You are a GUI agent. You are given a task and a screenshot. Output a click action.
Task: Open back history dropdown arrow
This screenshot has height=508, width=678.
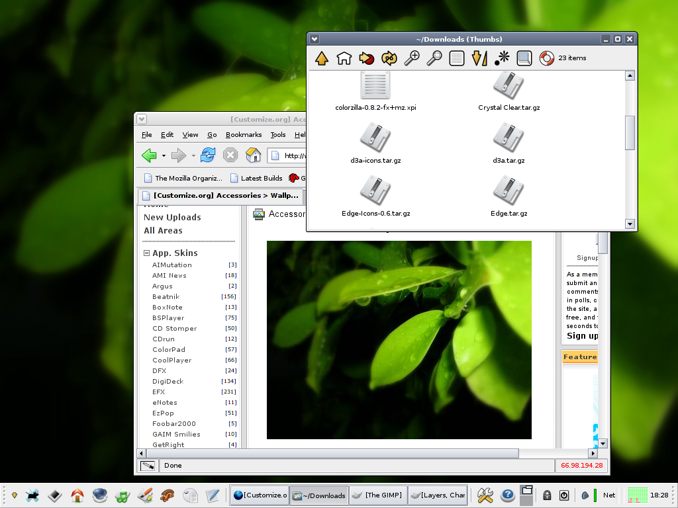pyautogui.click(x=164, y=155)
